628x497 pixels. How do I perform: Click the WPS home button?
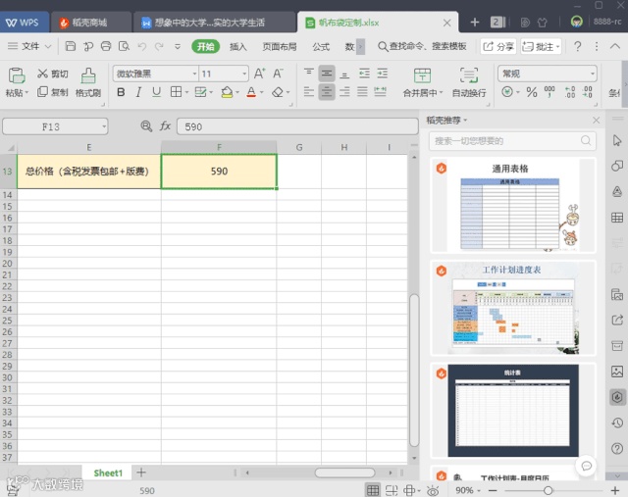coord(24,22)
